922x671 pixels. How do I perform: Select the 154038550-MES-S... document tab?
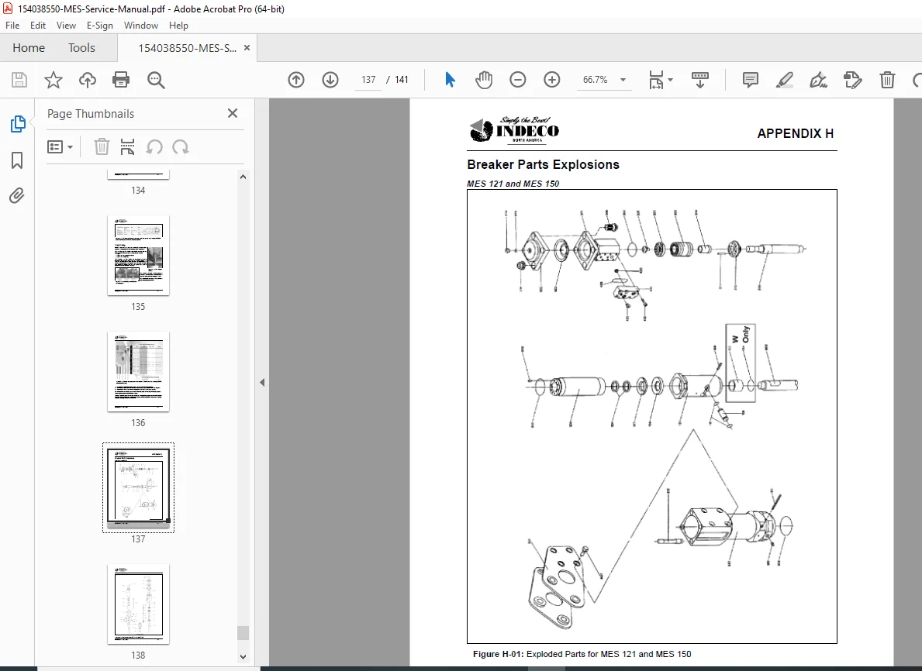tap(187, 48)
